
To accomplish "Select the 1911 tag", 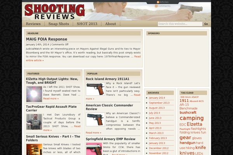I will pos(184,101).
